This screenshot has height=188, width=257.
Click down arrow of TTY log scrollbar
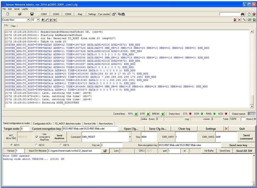[x=252, y=106]
